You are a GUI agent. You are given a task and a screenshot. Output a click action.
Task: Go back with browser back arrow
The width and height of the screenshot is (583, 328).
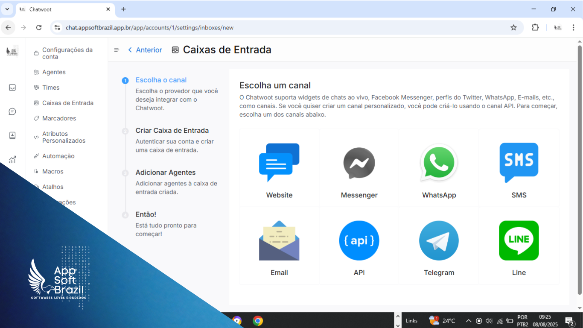point(8,27)
